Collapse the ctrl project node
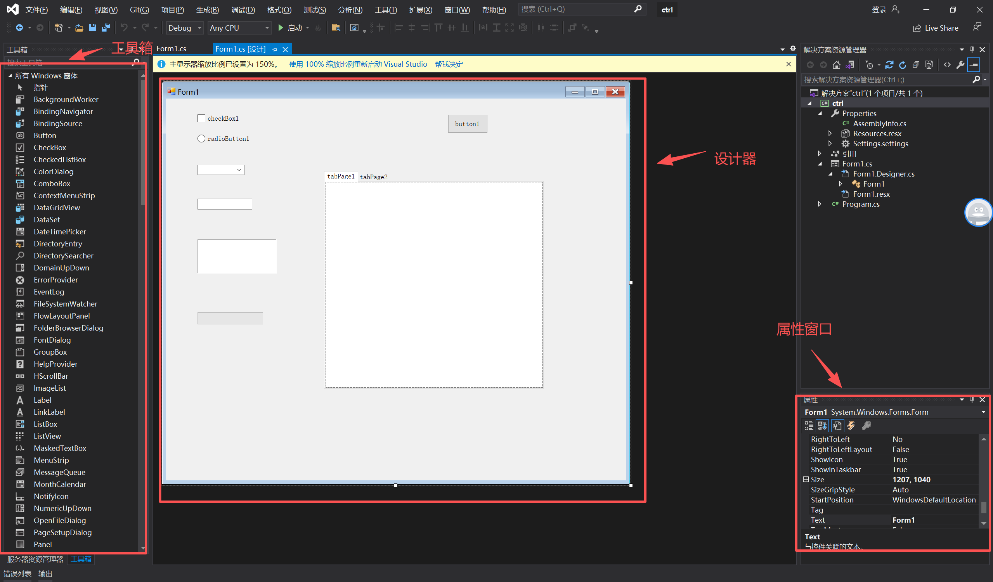The width and height of the screenshot is (993, 582). click(x=809, y=103)
